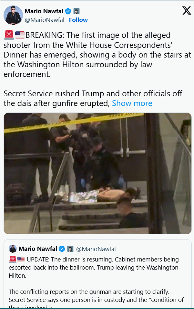Click the blue verified badge beside the top author name
The height and width of the screenshot is (309, 194).
pos(68,11)
